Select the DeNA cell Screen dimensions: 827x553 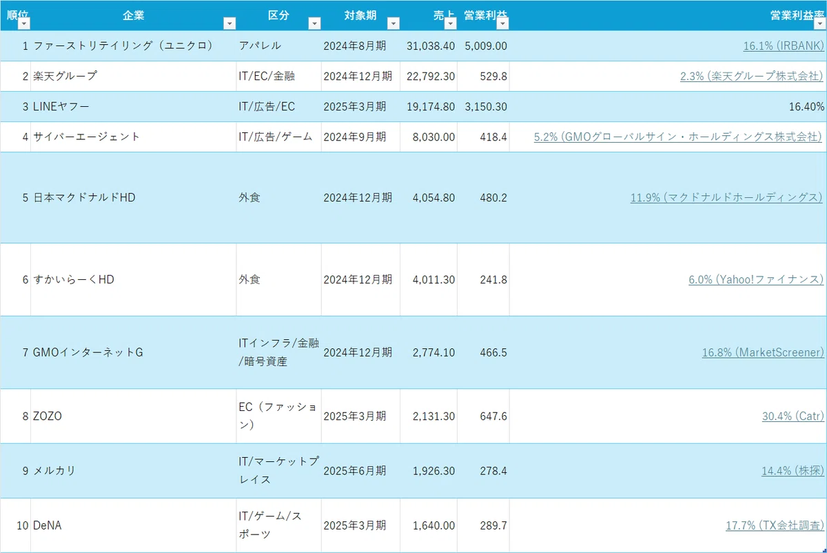coord(134,525)
